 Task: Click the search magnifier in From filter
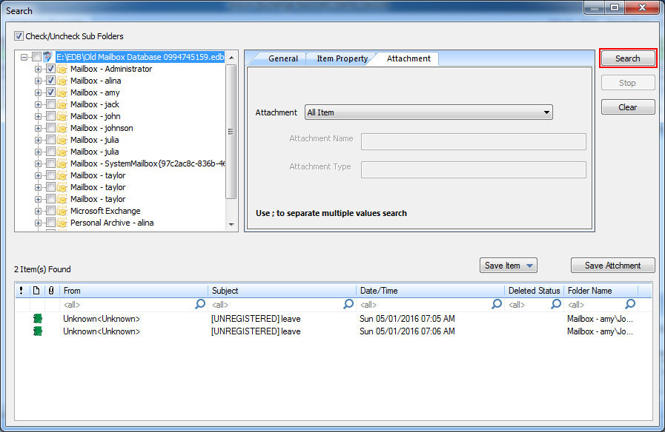(200, 304)
